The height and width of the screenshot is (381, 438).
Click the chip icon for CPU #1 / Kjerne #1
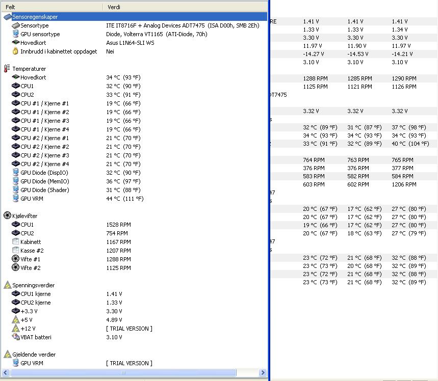pyautogui.click(x=16, y=103)
